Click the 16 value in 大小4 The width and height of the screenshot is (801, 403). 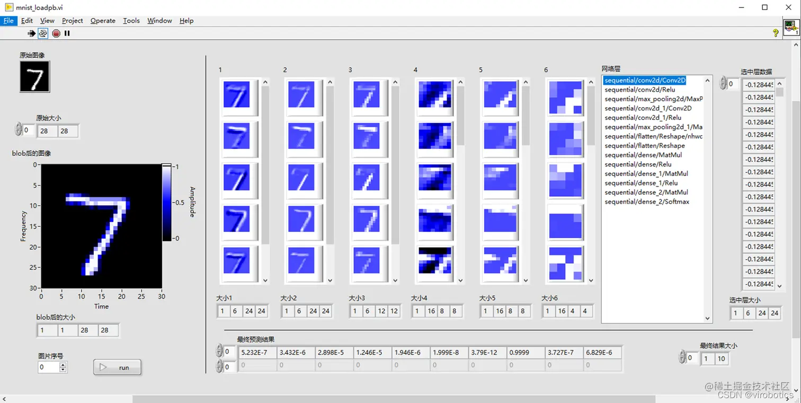coord(431,311)
